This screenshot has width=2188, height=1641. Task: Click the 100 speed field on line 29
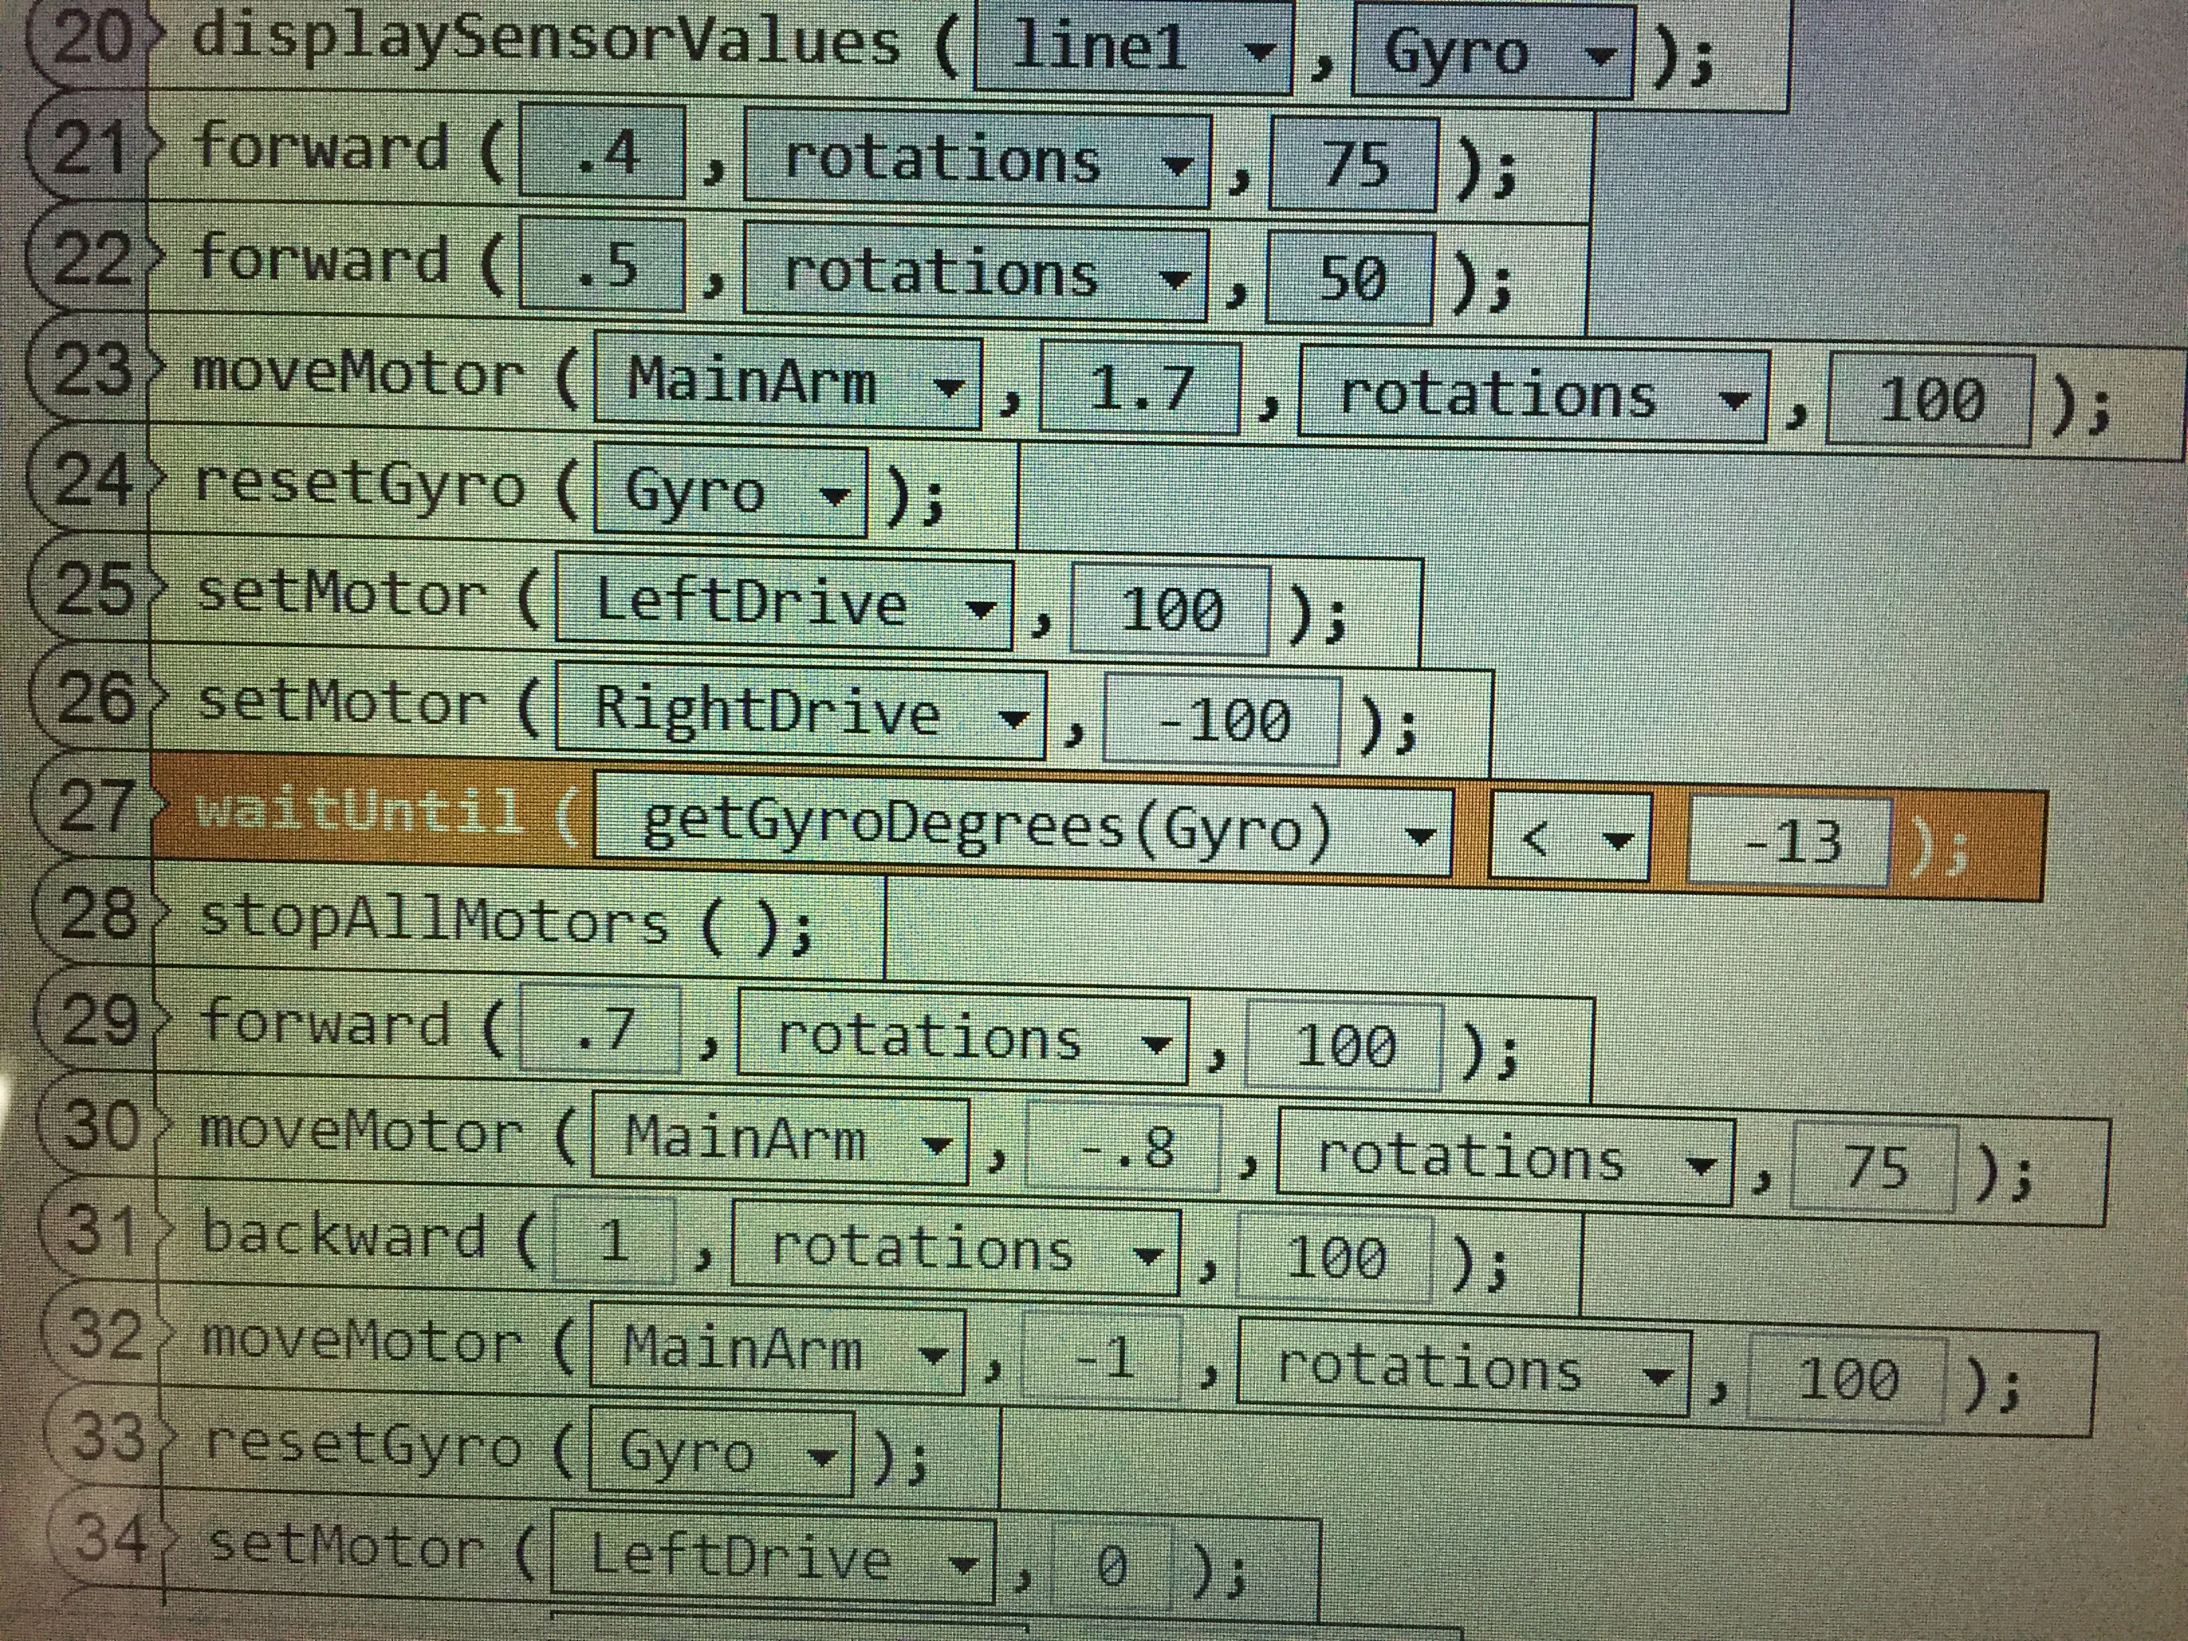tap(1344, 1046)
